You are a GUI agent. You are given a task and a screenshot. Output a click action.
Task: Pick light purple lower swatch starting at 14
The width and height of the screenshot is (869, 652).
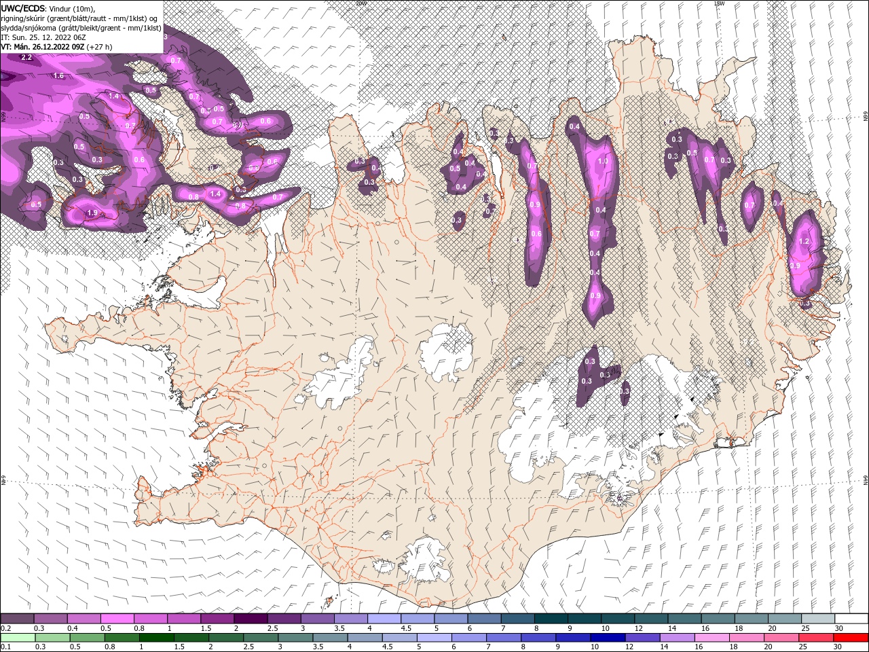676,638
